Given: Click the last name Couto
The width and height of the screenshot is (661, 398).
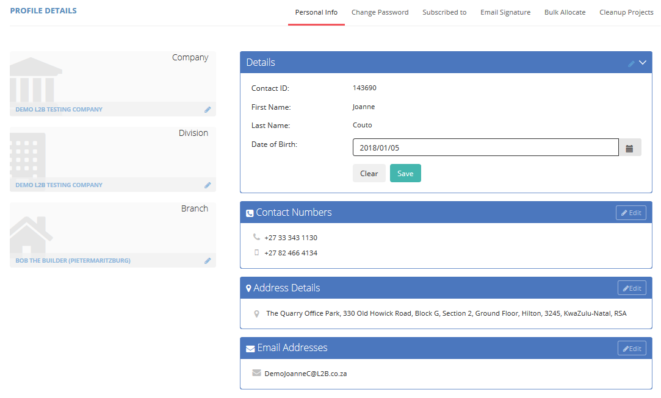Looking at the screenshot, I should (x=362, y=125).
